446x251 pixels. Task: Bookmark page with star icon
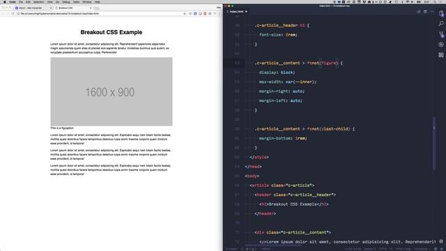pyautogui.click(x=185, y=13)
